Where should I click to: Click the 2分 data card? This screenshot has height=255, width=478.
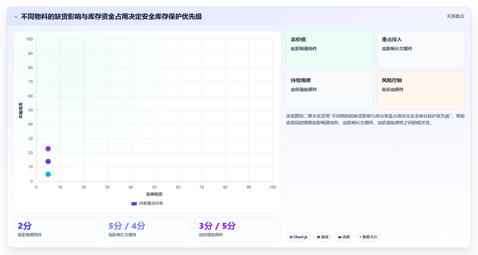point(57,229)
